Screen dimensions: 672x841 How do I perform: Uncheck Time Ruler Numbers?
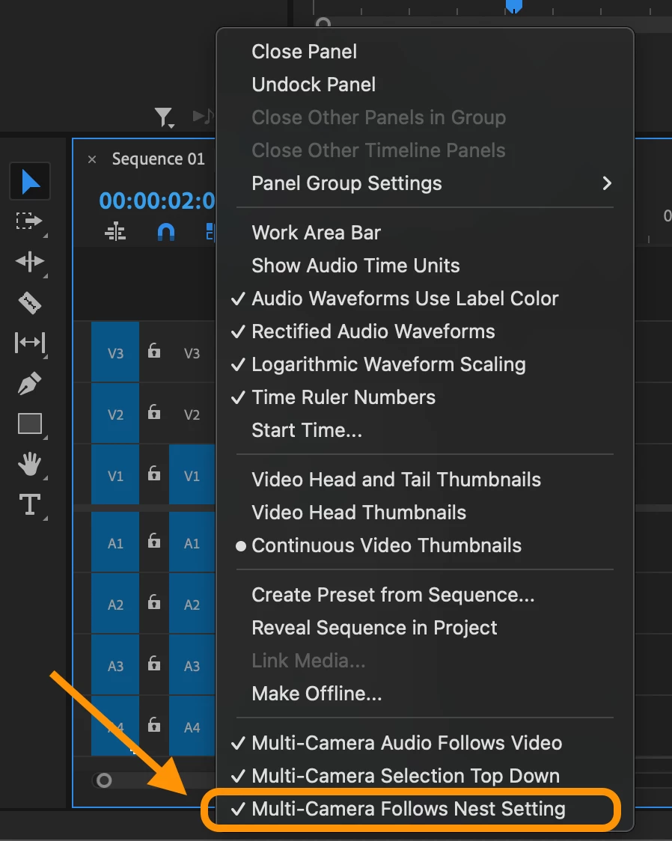pyautogui.click(x=425, y=397)
